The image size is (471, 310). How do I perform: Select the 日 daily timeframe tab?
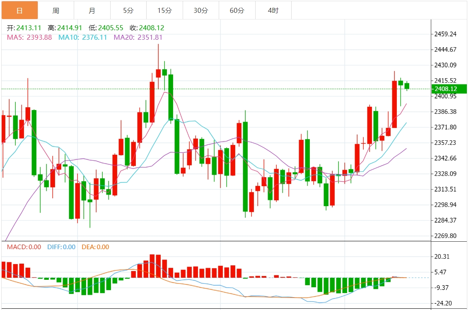20,10
